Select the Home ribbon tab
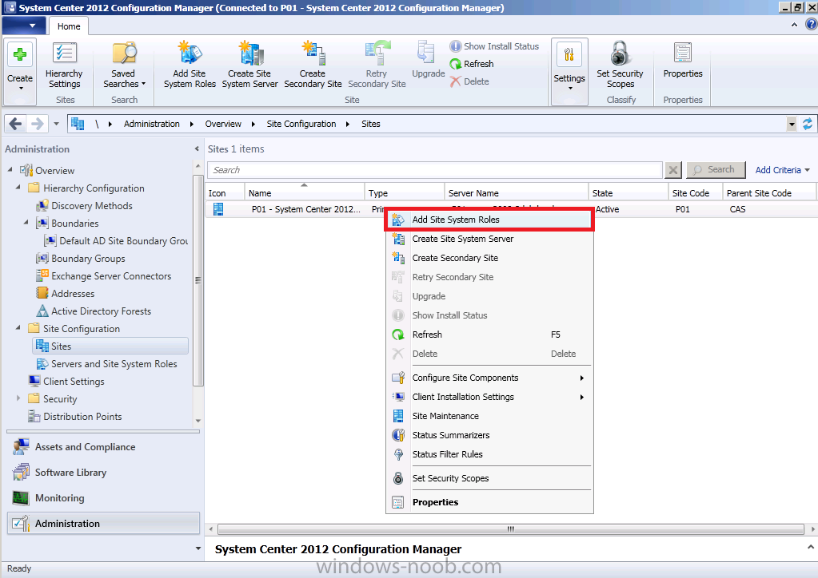Screen dimensions: 818x578 pyautogui.click(x=69, y=26)
